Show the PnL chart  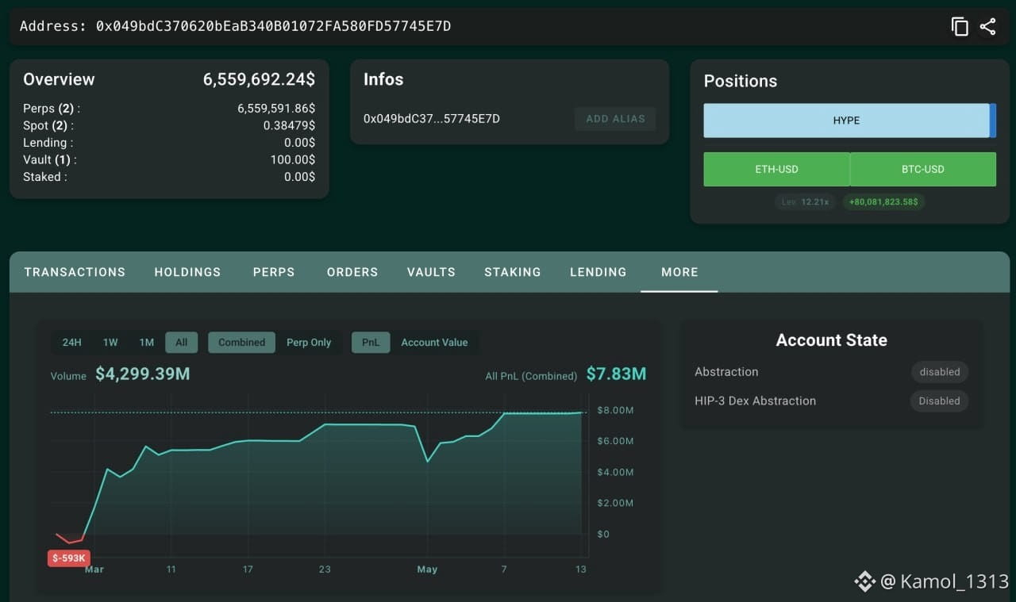pyautogui.click(x=371, y=343)
